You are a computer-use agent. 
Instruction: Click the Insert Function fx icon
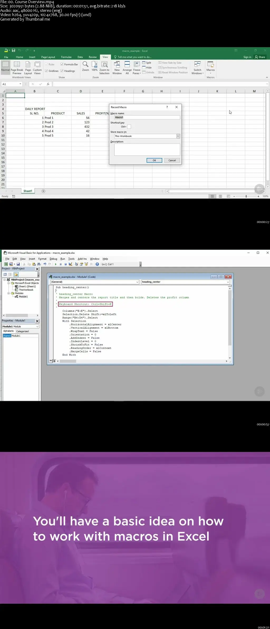[48, 84]
